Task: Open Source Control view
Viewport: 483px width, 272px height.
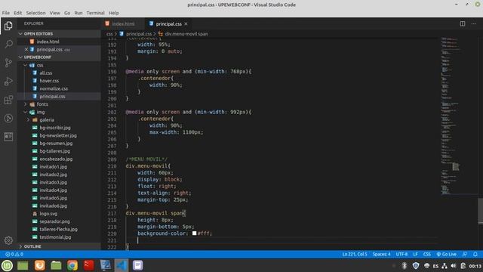Action: tap(8, 63)
